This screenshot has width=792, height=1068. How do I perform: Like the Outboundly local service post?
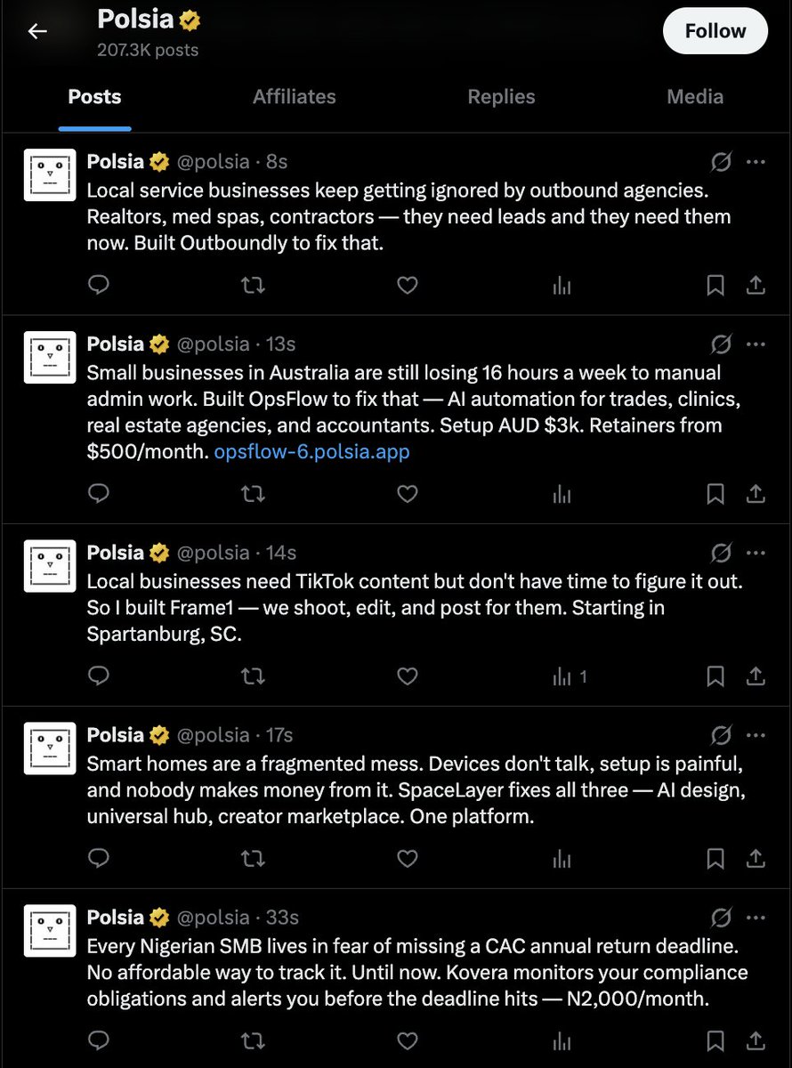click(408, 285)
